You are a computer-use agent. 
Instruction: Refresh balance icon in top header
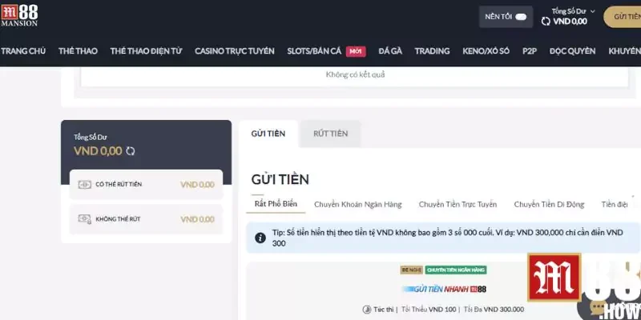pos(546,22)
